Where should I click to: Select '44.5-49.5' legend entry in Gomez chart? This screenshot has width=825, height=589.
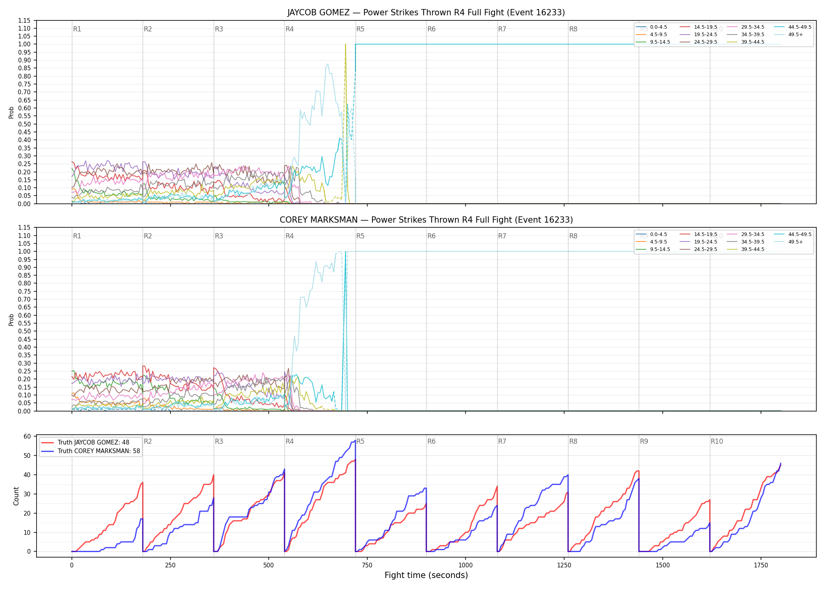tap(793, 27)
